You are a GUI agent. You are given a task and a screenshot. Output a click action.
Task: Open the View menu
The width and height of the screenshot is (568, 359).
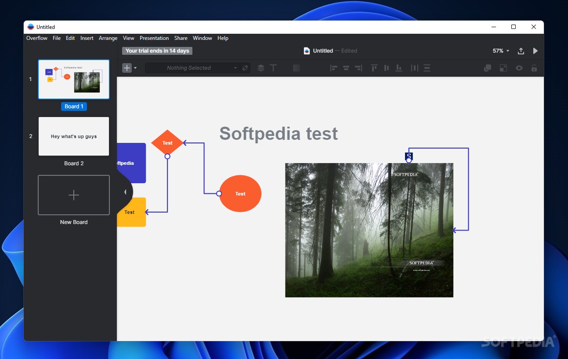click(x=129, y=38)
